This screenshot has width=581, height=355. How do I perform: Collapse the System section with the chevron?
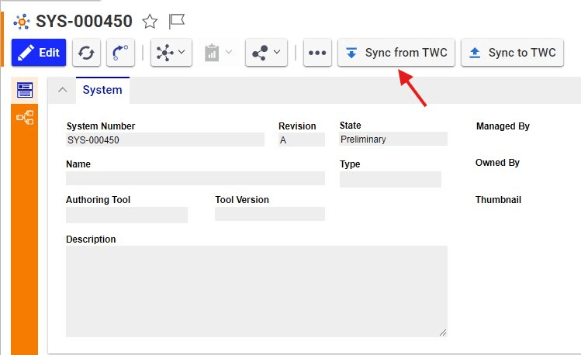click(62, 90)
